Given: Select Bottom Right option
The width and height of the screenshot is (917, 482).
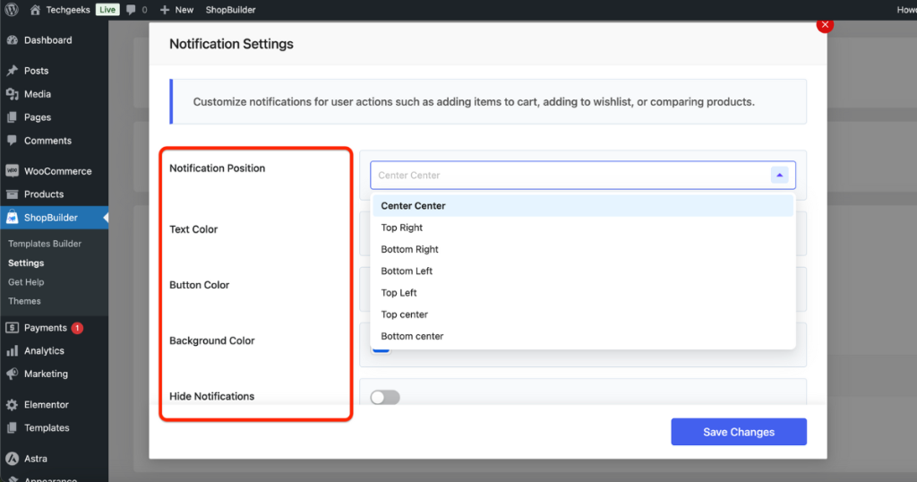Looking at the screenshot, I should coord(582,249).
